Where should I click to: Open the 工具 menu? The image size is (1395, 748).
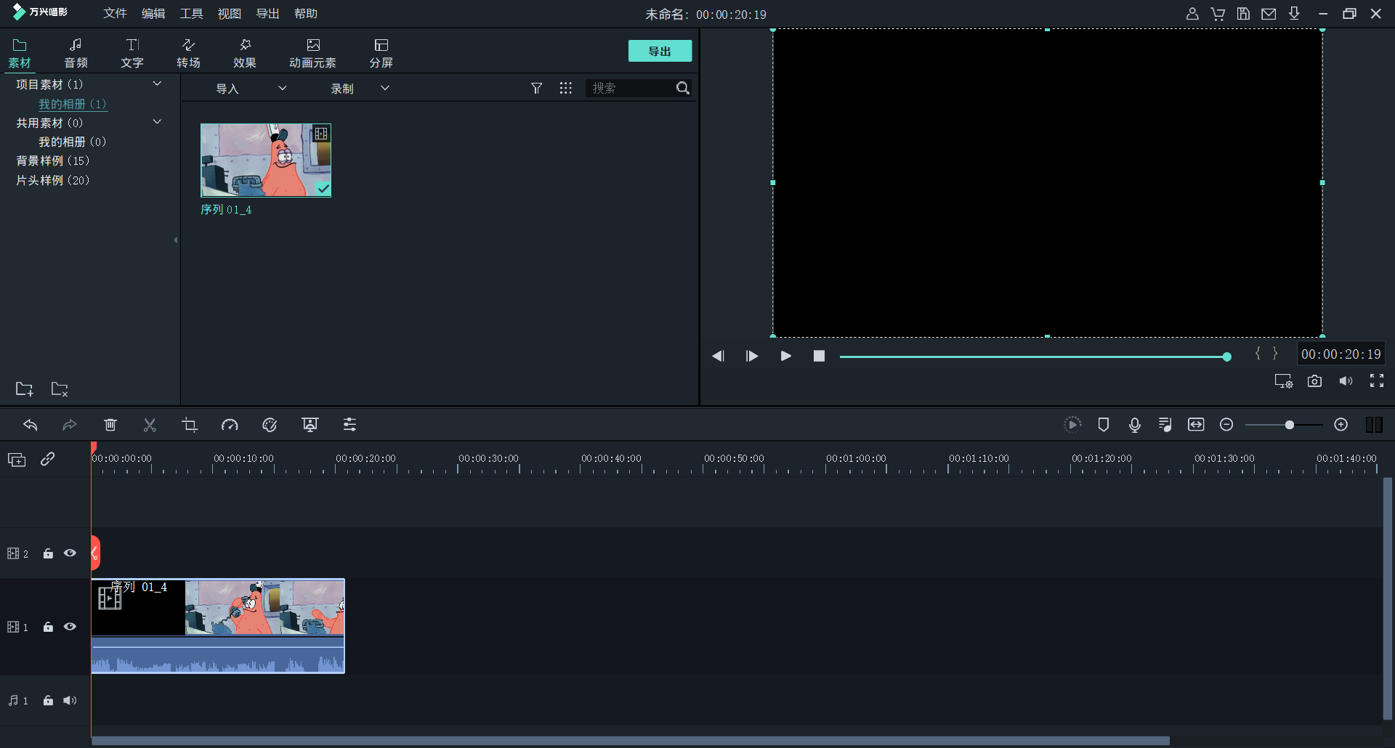point(191,14)
